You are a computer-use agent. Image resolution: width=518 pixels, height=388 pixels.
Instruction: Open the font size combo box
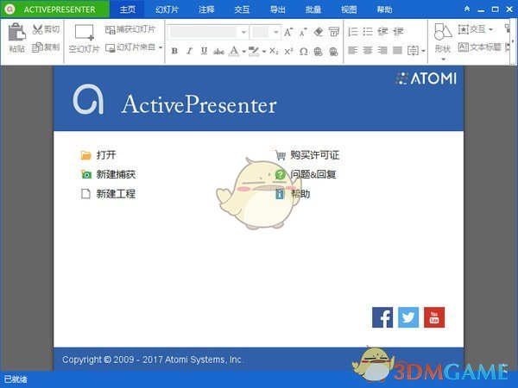point(265,32)
